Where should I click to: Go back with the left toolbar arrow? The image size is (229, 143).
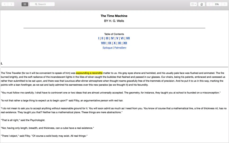[x=5, y=4]
